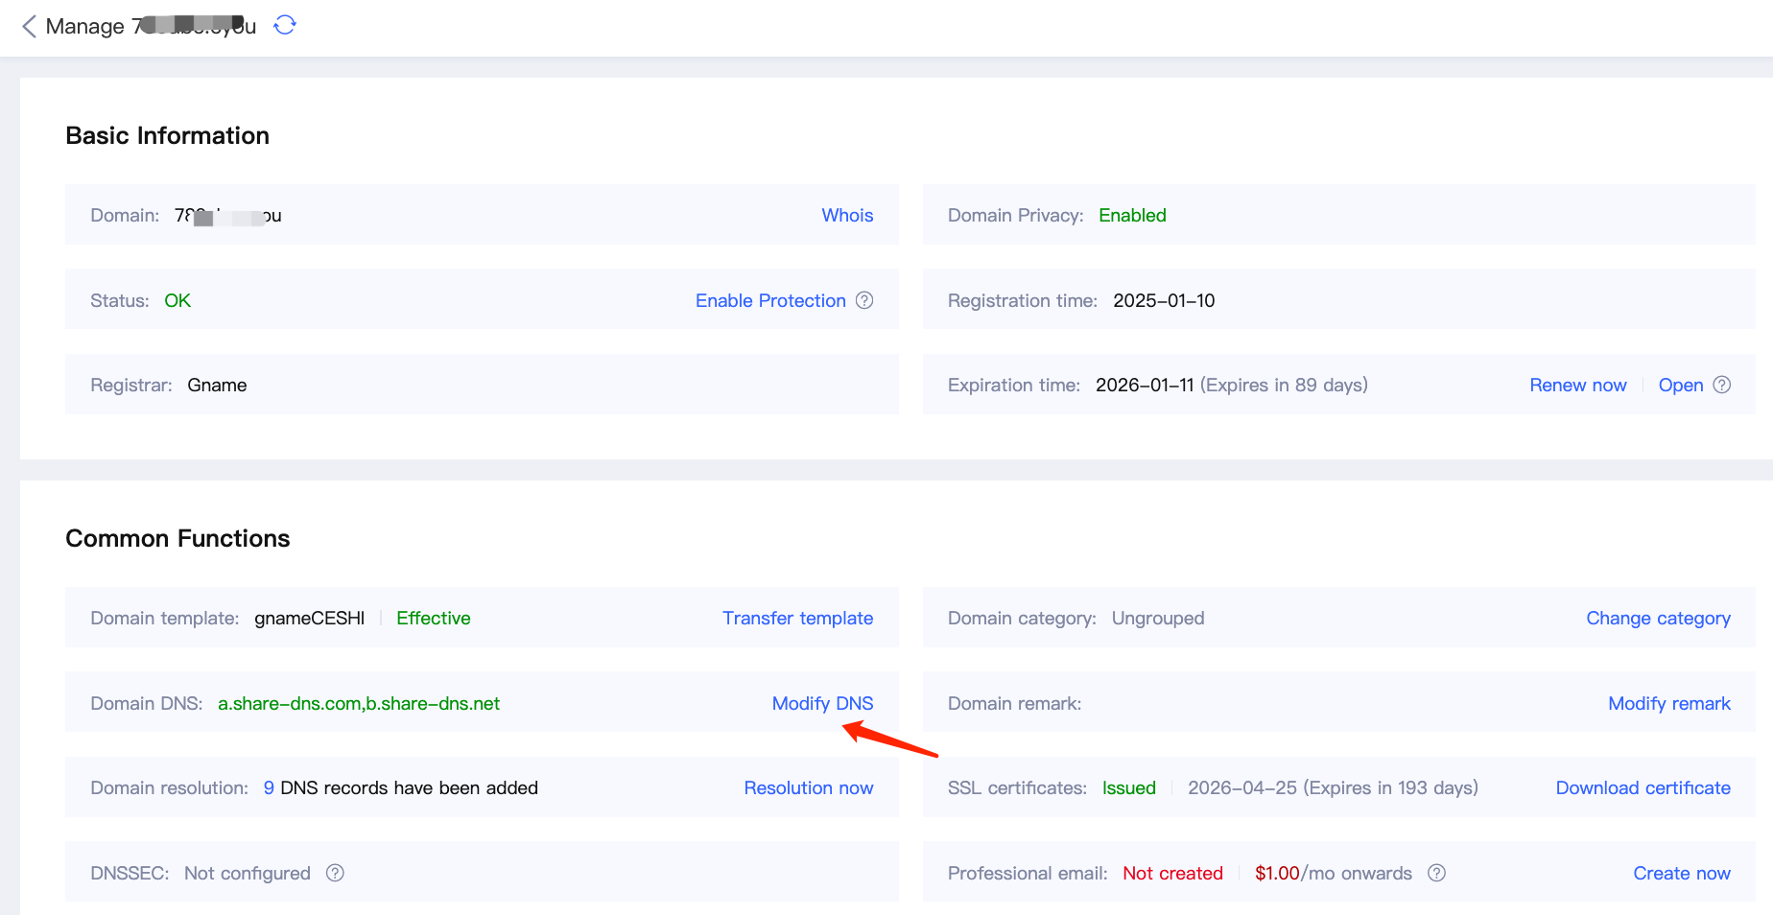Image resolution: width=1773 pixels, height=915 pixels.
Task: Open Resolution now link
Action: coord(808,787)
